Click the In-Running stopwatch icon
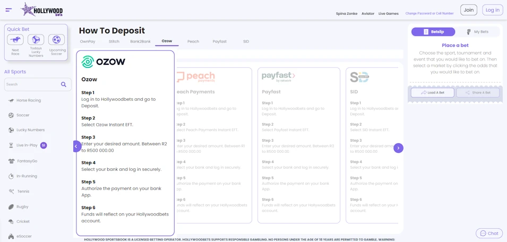The image size is (507, 242). pos(11,176)
